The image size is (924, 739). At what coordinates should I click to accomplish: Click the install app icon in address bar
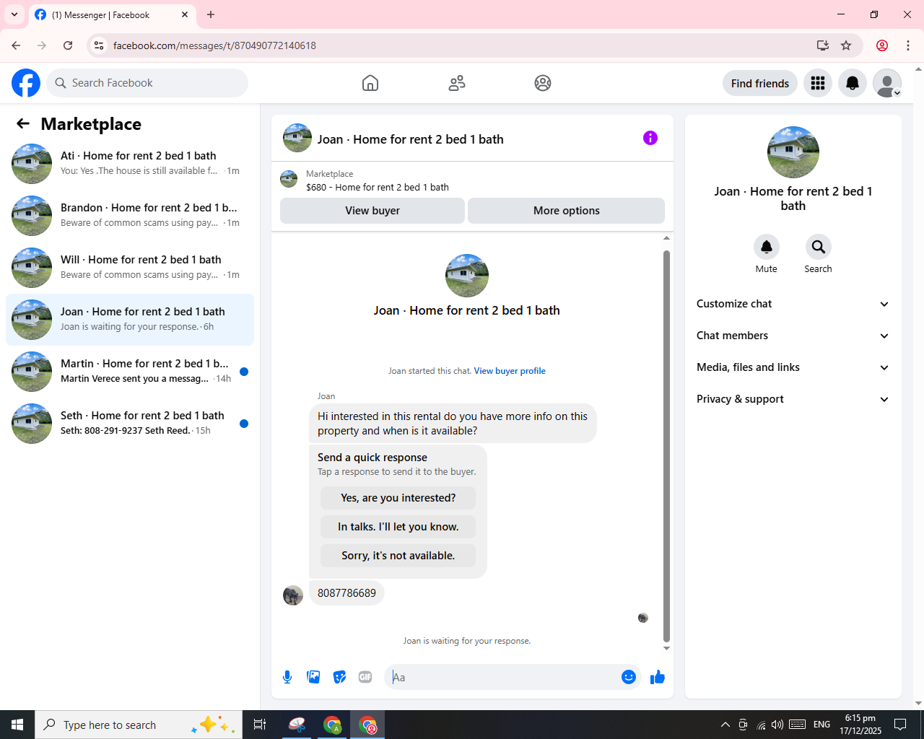click(x=823, y=45)
